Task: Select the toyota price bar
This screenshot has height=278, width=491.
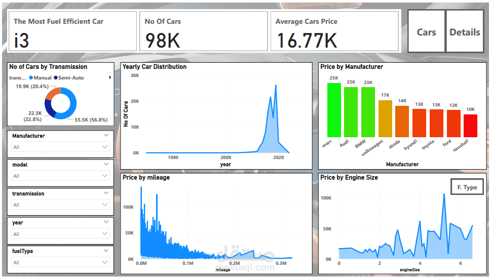Action: click(436, 124)
